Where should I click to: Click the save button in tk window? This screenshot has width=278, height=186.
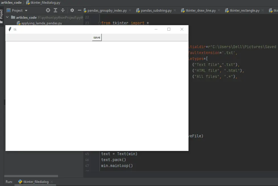97,37
